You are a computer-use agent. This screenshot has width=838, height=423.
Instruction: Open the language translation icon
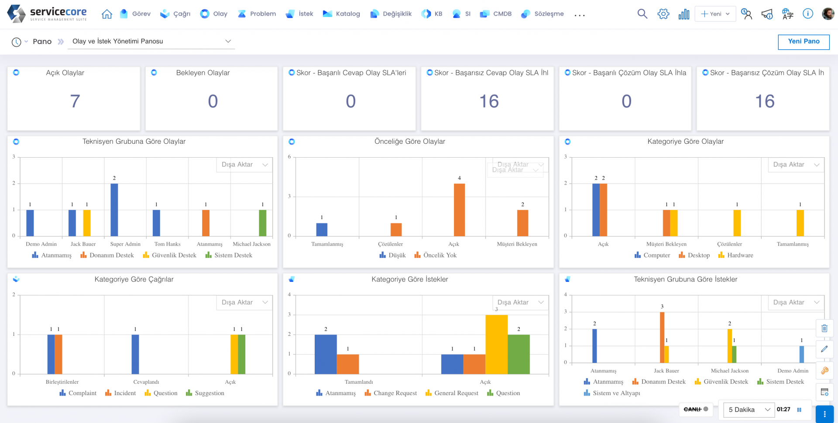787,14
